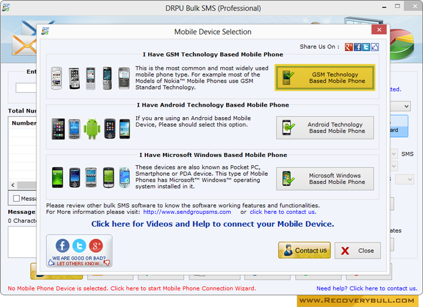This screenshot has height=307, width=423.
Task: Click the 'click here to contact us' link
Action: click(x=283, y=212)
